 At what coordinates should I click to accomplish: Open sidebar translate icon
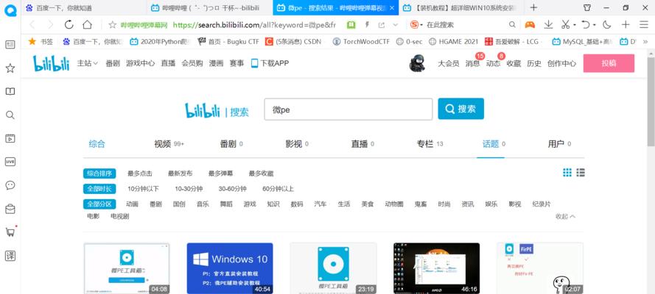point(10,256)
